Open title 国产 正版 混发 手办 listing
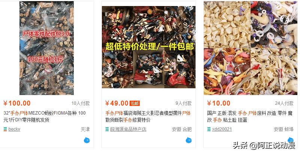 pos(250,116)
